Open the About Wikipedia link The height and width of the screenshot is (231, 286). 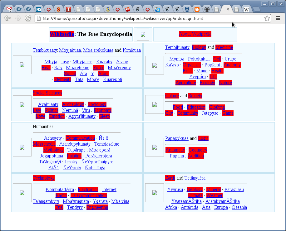195,34
